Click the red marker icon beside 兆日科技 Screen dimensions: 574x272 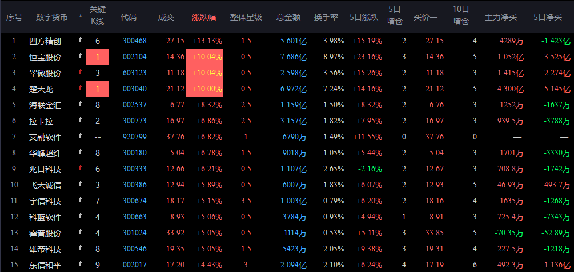coord(81,168)
